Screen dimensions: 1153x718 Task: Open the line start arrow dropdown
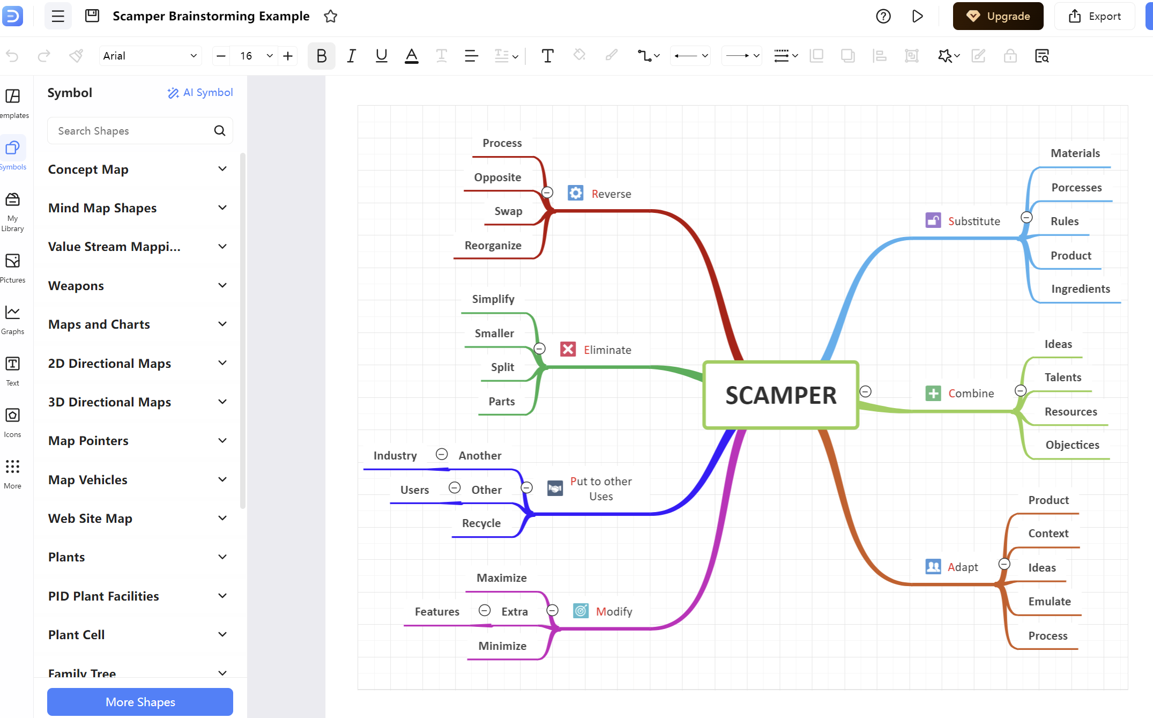(690, 56)
